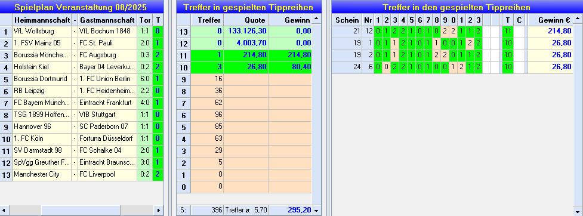583x216 pixels.
Task: Click the Gewinn € column header
Action: pos(550,20)
